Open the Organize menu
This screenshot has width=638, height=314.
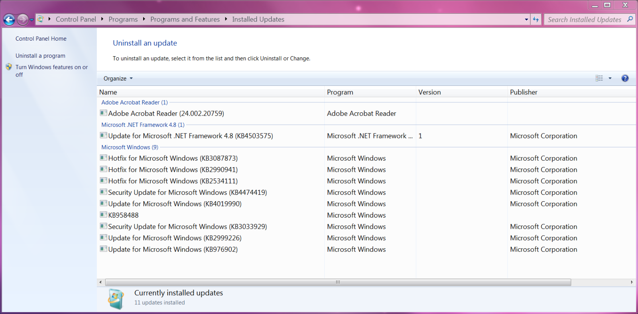[x=118, y=78]
